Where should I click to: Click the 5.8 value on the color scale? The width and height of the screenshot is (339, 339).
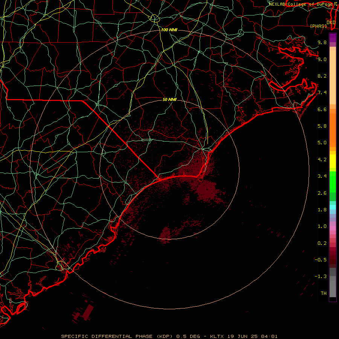tap(322, 126)
